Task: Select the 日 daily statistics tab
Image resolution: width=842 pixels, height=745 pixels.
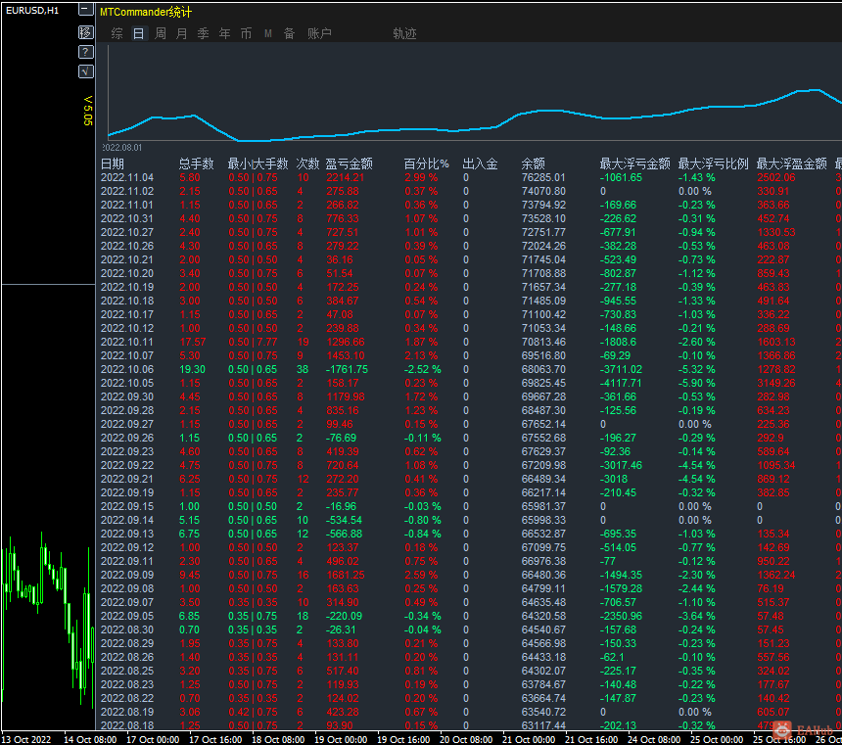Action: [139, 34]
